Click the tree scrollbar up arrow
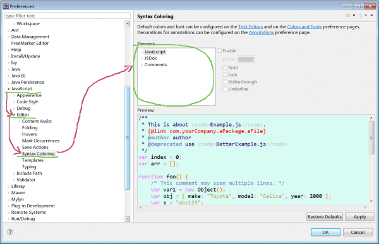Image resolution: width=379 pixels, height=244 pixels. point(128,23)
